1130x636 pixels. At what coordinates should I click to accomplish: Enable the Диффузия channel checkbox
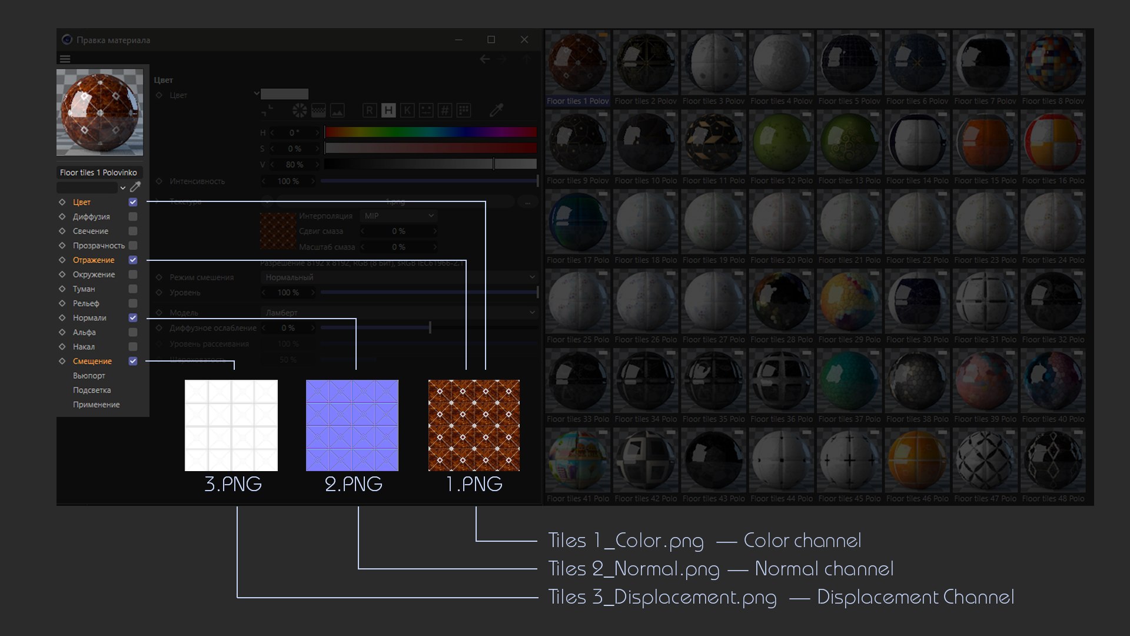133,217
